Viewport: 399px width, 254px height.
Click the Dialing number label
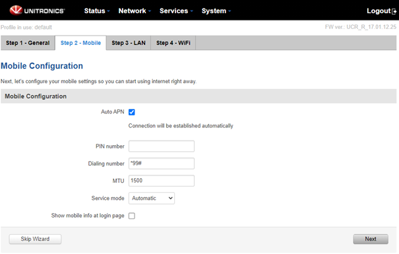tap(106, 164)
